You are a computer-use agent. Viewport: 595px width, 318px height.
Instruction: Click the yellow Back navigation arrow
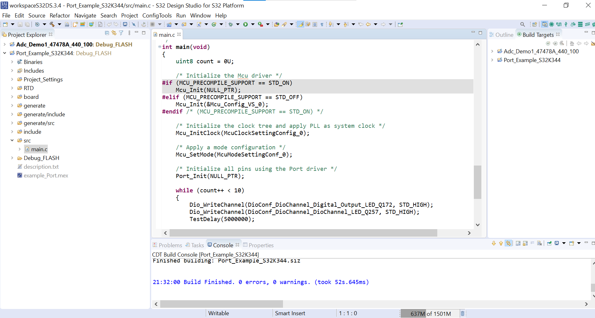coord(369,24)
